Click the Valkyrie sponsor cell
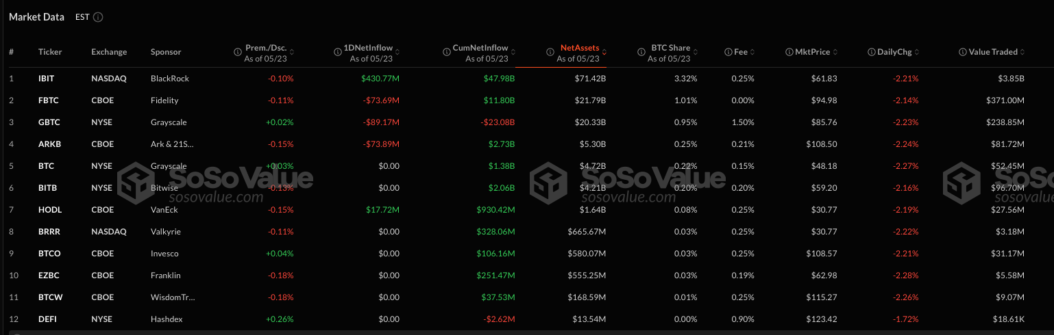 [x=166, y=232]
